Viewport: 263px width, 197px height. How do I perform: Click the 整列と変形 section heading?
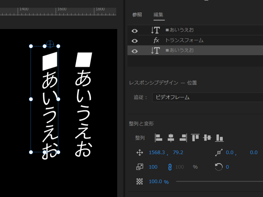[x=141, y=123]
